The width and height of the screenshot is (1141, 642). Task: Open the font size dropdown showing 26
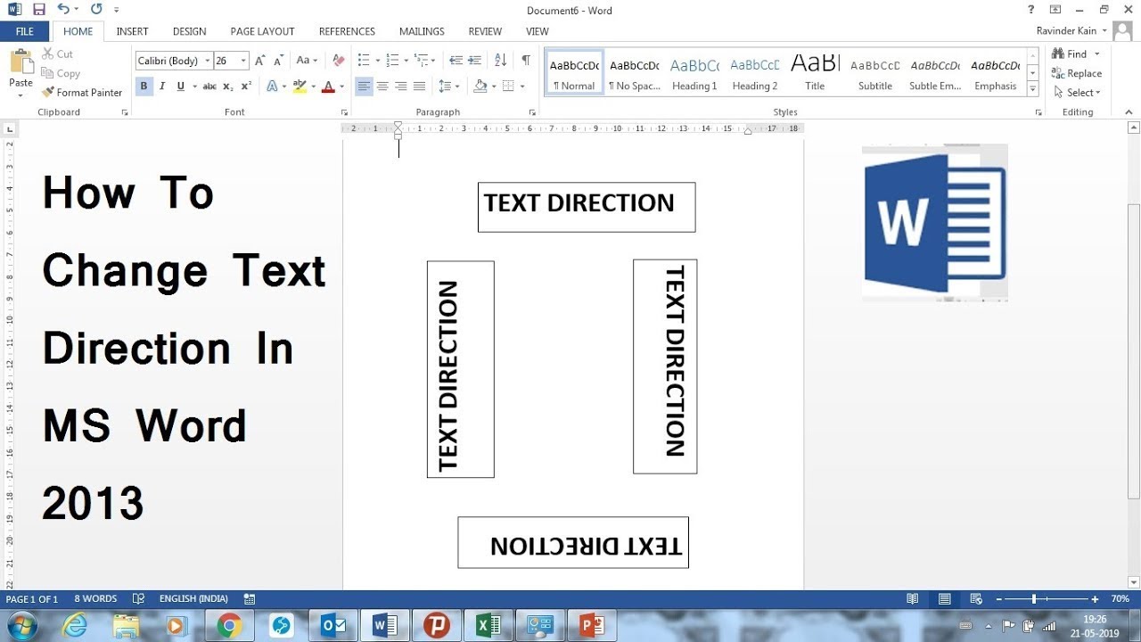point(244,61)
